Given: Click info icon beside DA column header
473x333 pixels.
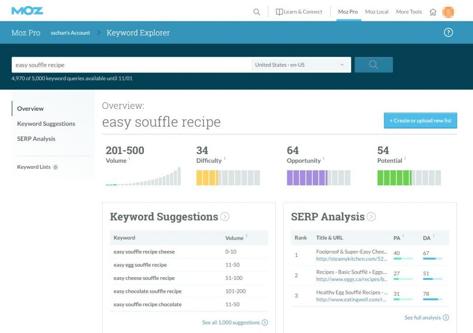Looking at the screenshot, I should (434, 235).
